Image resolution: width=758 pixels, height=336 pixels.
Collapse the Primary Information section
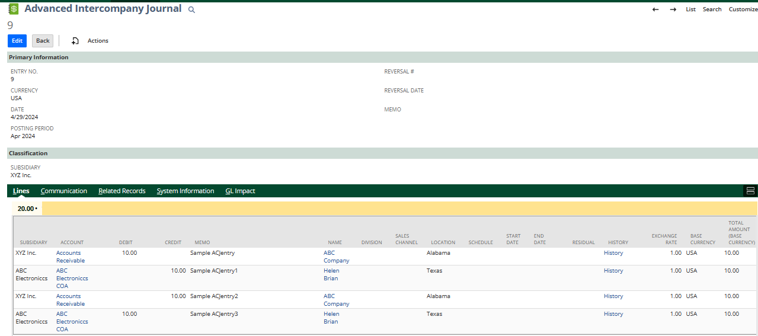point(39,57)
